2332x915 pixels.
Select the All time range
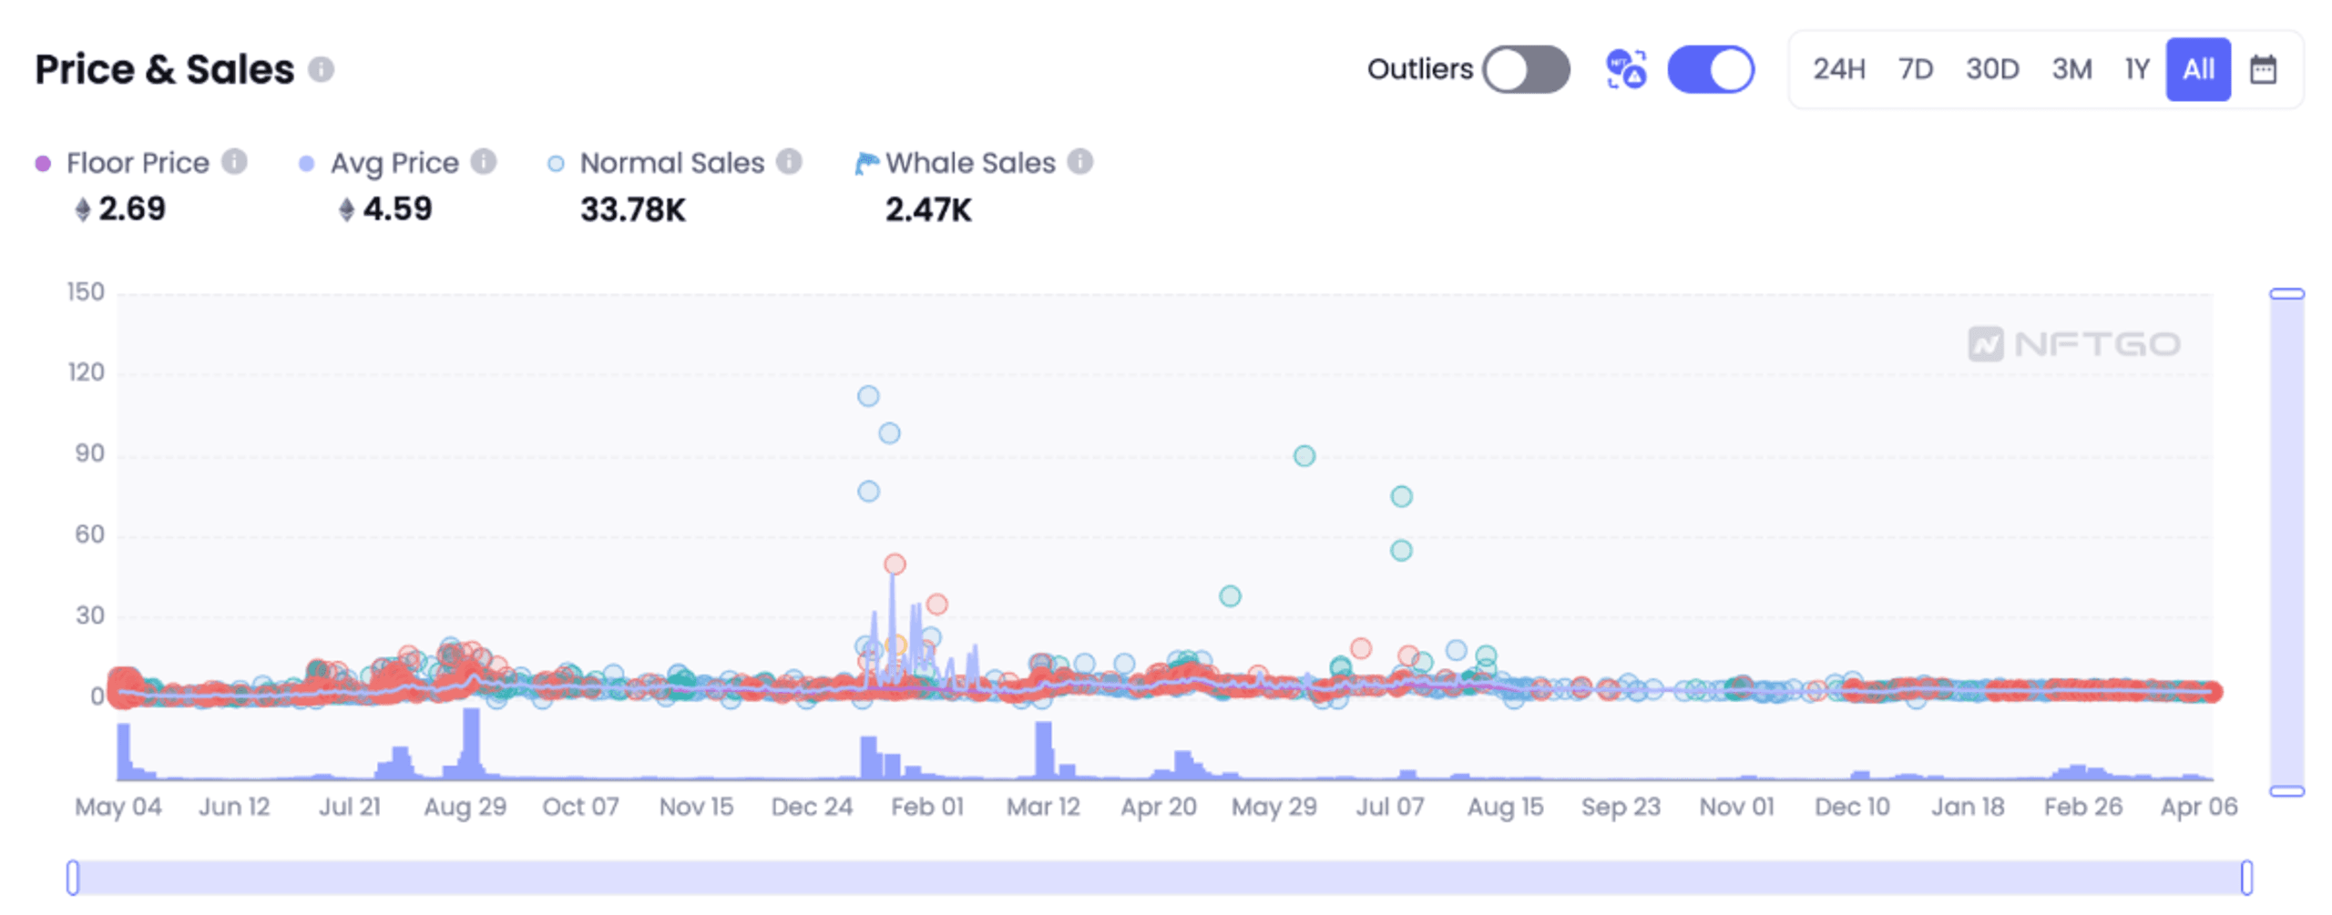click(2198, 70)
